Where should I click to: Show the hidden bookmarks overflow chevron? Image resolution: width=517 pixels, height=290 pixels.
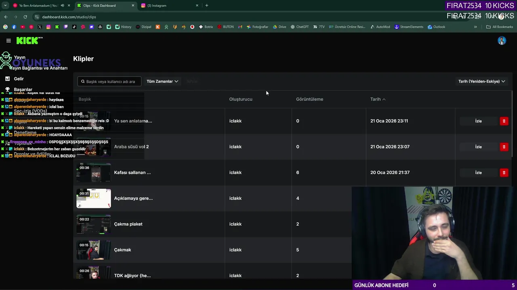pyautogui.click(x=475, y=27)
